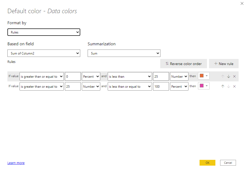Click the Cancel button
The width and height of the screenshot is (246, 173).
tap(228, 163)
